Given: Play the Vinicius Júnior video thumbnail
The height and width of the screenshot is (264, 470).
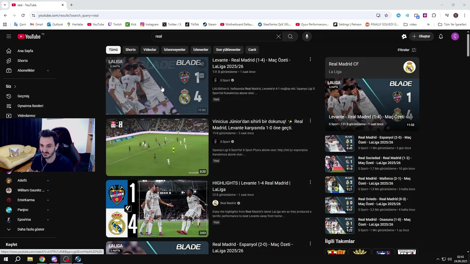Looking at the screenshot, I should point(157,147).
